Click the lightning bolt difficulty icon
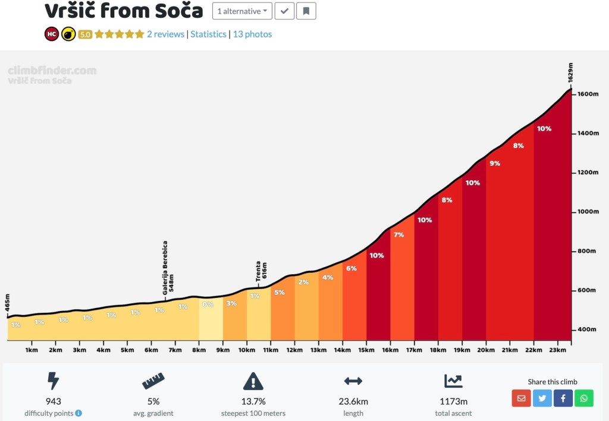Image resolution: width=609 pixels, height=421 pixels. (x=54, y=381)
